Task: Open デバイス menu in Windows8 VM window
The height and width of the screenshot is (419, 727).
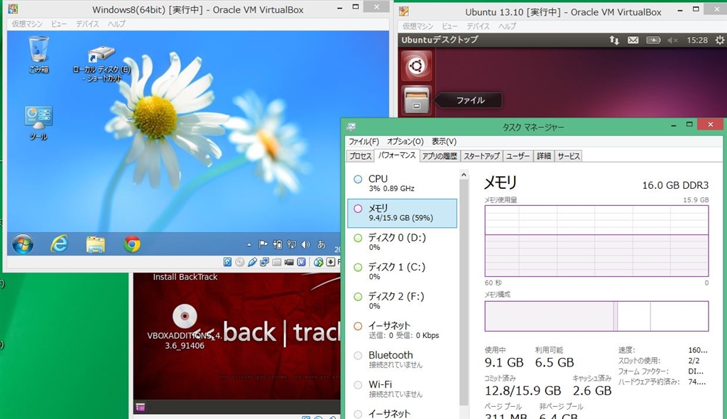Action: click(87, 23)
